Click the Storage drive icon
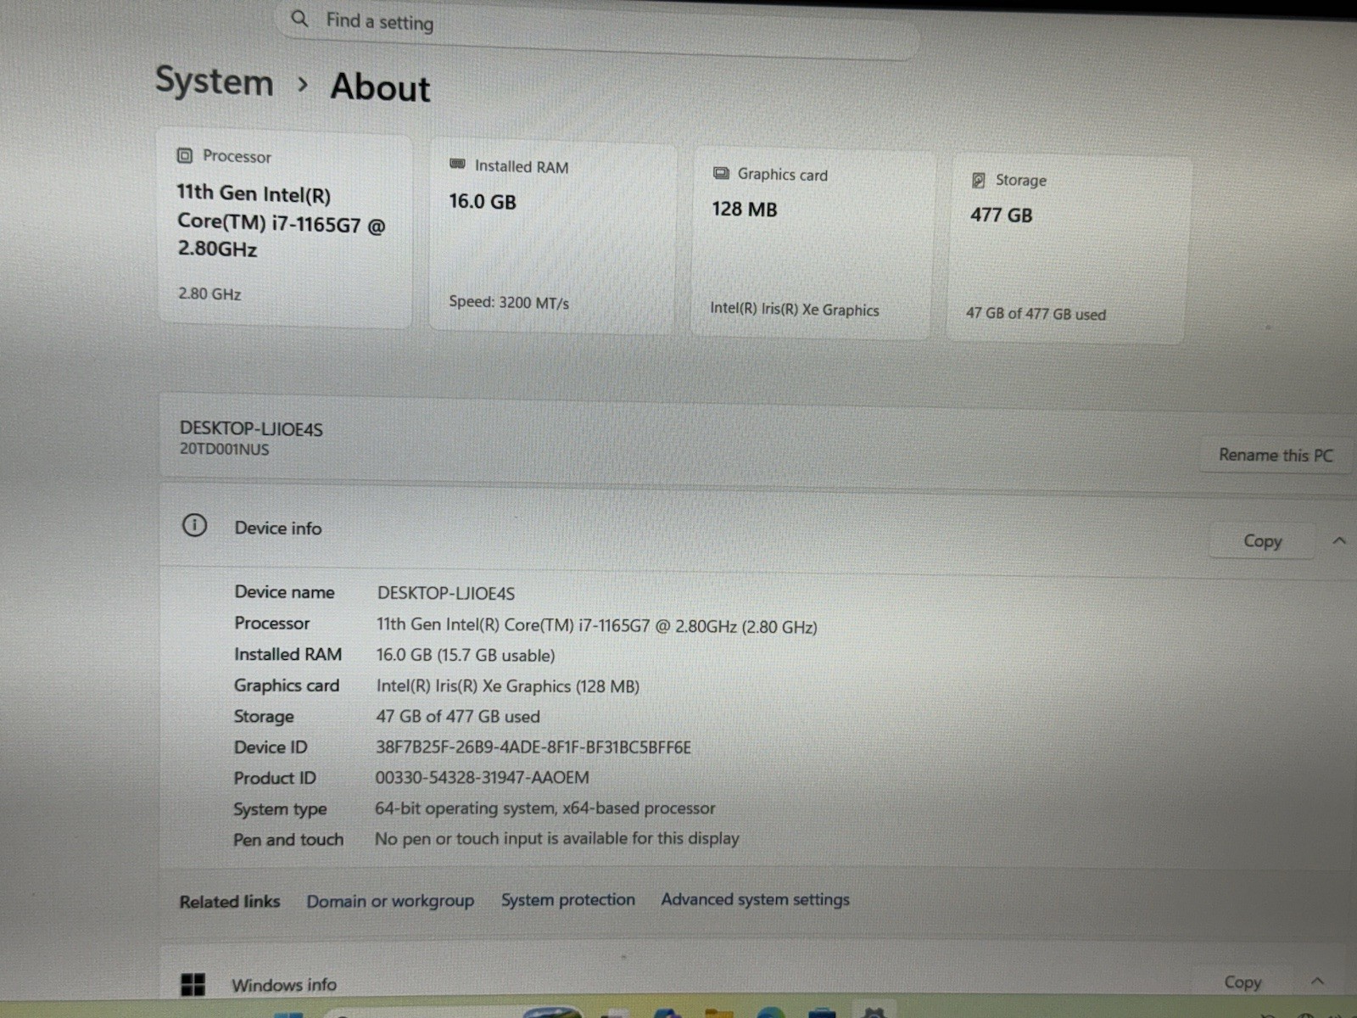1357x1018 pixels. (x=978, y=180)
